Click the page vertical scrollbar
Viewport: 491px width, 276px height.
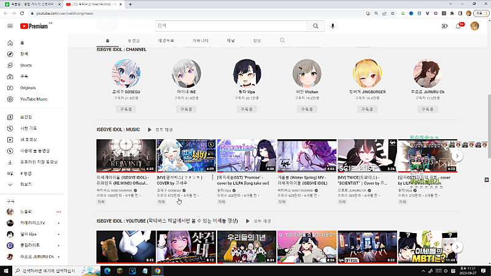coord(489,110)
